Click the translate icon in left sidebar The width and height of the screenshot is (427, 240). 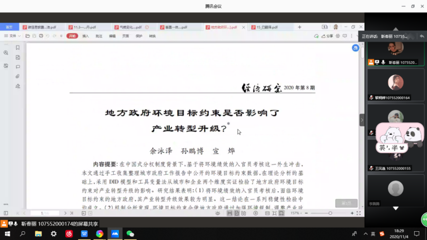[6, 66]
